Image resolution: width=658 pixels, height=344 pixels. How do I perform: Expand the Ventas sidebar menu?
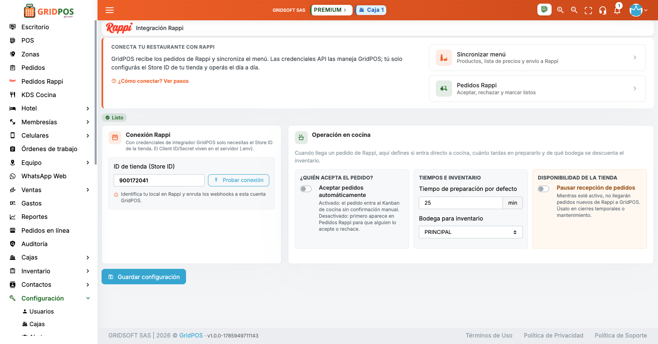coord(88,190)
